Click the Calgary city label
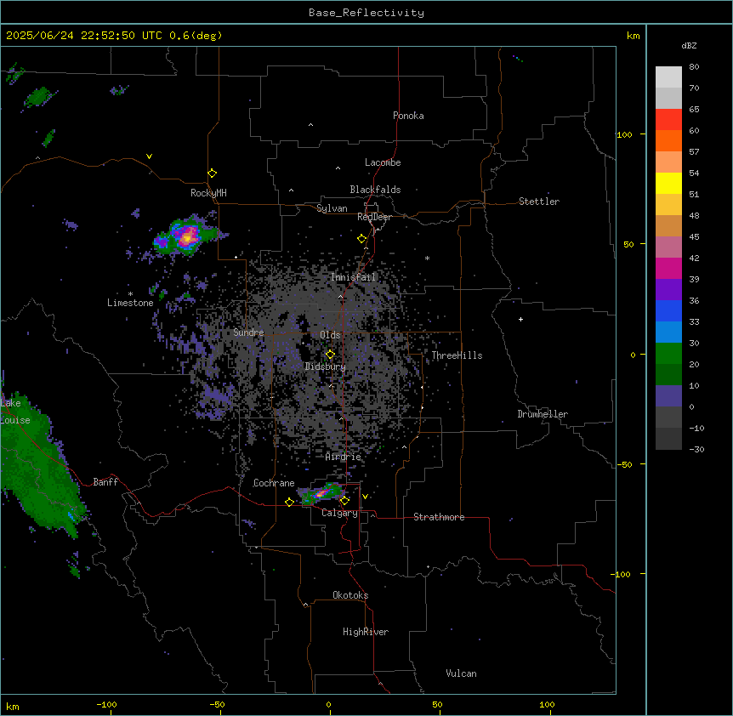 [x=339, y=513]
